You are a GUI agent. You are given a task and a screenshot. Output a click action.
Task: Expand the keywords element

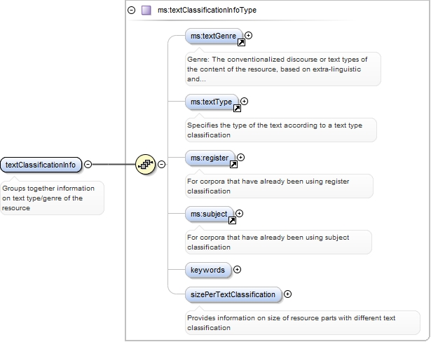pyautogui.click(x=237, y=269)
